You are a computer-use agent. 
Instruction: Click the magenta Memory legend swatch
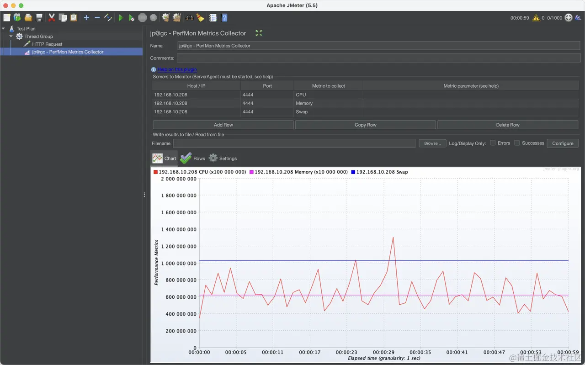(251, 172)
